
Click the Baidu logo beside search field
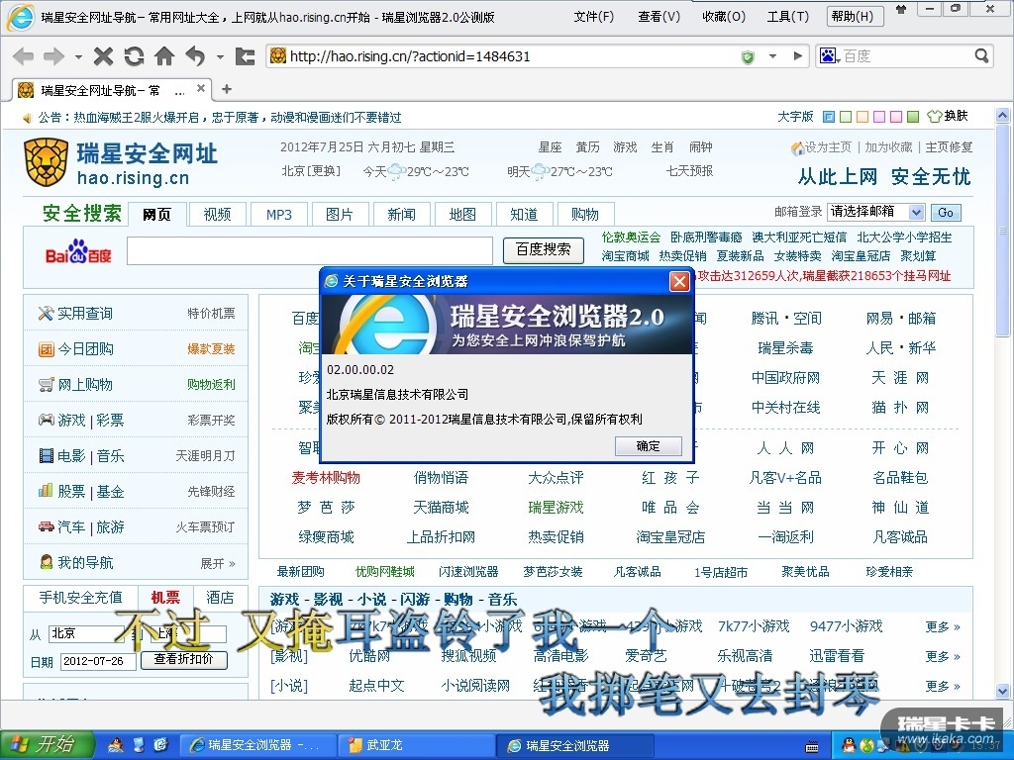coord(78,252)
